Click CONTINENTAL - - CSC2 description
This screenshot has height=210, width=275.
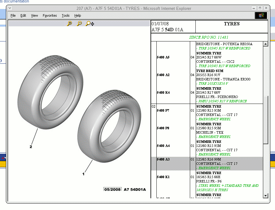(215, 62)
